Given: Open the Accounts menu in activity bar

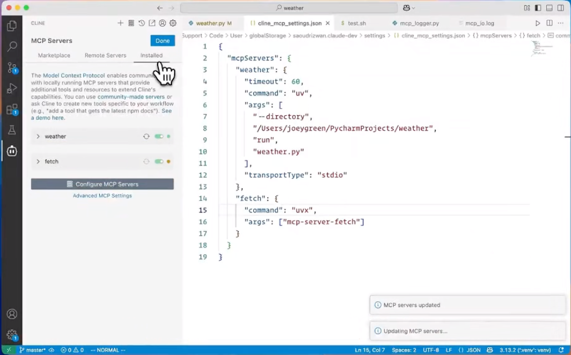Looking at the screenshot, I should point(12,314).
